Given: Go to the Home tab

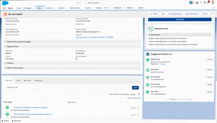Looking at the screenshot, I should pyautogui.click(x=19, y=8).
